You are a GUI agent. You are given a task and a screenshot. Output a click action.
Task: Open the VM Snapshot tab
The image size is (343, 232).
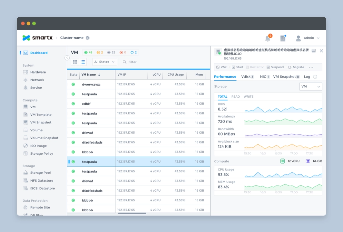point(286,77)
